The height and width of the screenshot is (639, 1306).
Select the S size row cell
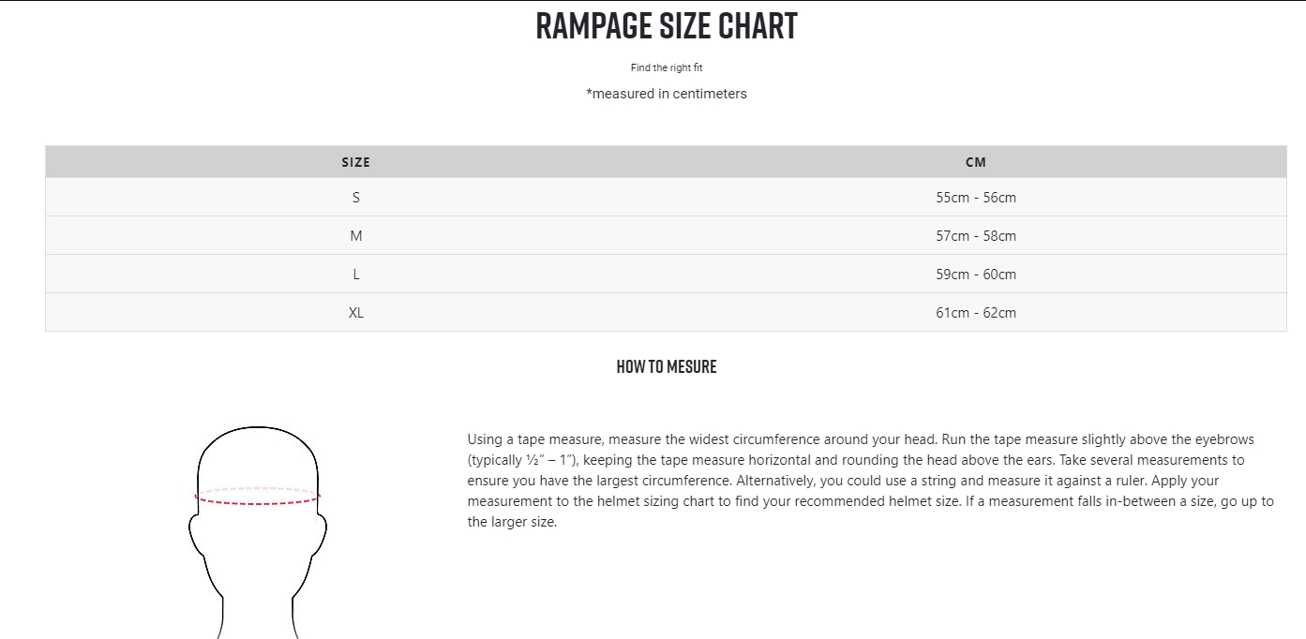[x=356, y=198]
